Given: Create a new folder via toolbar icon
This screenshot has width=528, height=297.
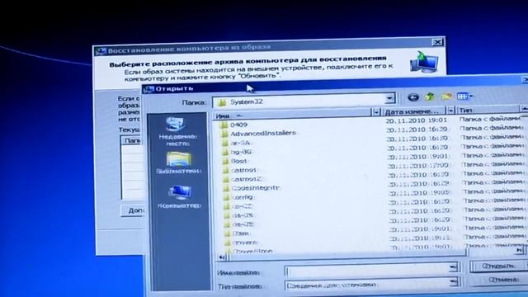Looking at the screenshot, I should (446, 97).
